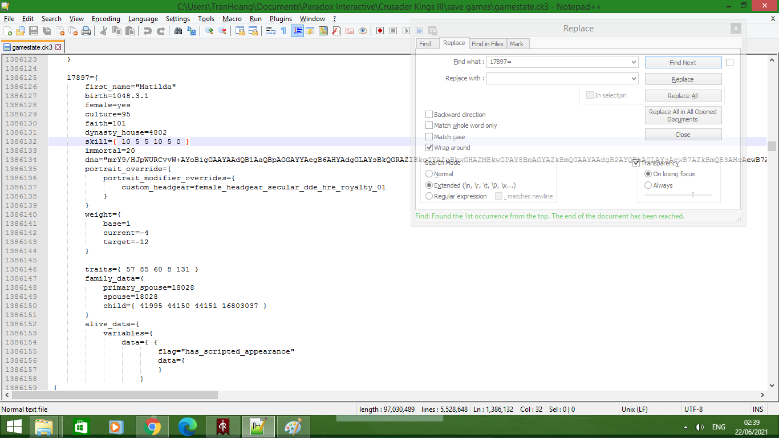This screenshot has height=438, width=779.
Task: Open Folder as Workspace toolbar icon
Action: click(350, 31)
